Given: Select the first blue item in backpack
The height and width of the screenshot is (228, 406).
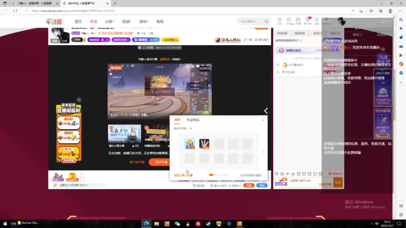Looking at the screenshot, I should tap(190, 144).
